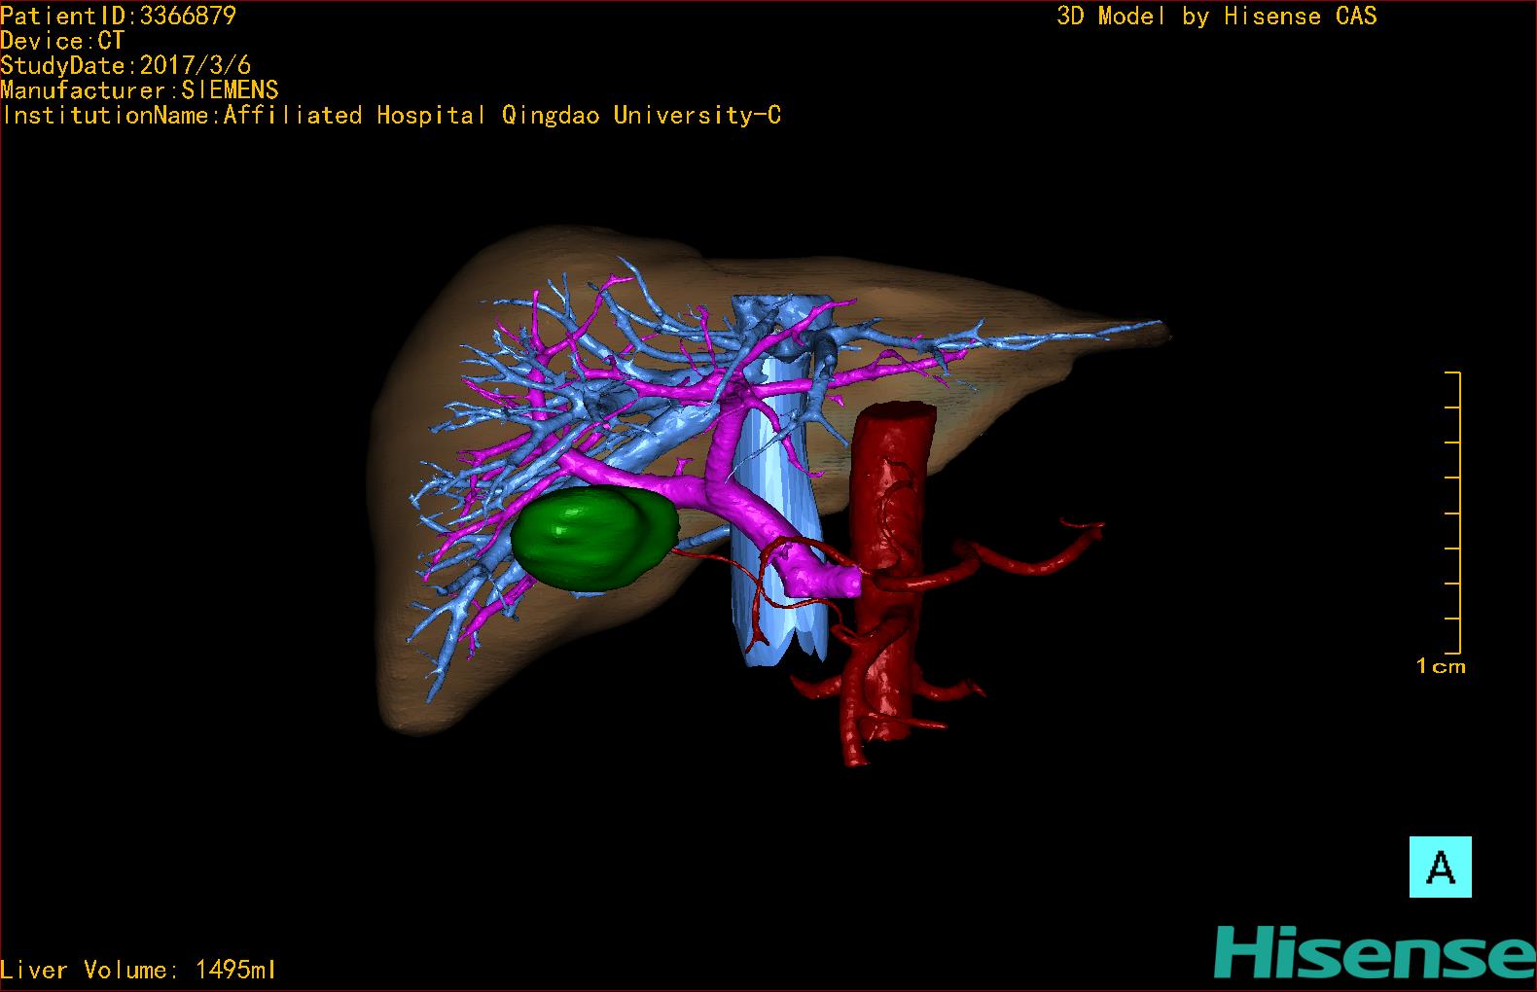Click the "PatientID:3366879" text

tap(118, 16)
